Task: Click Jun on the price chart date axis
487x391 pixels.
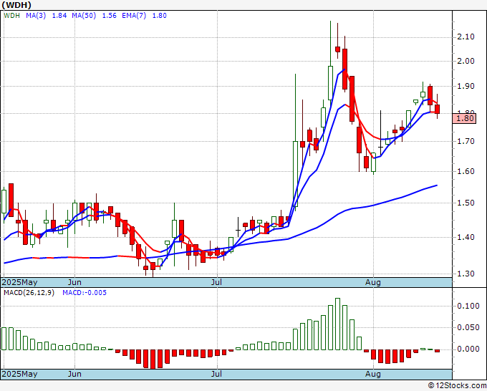Action: coord(74,282)
